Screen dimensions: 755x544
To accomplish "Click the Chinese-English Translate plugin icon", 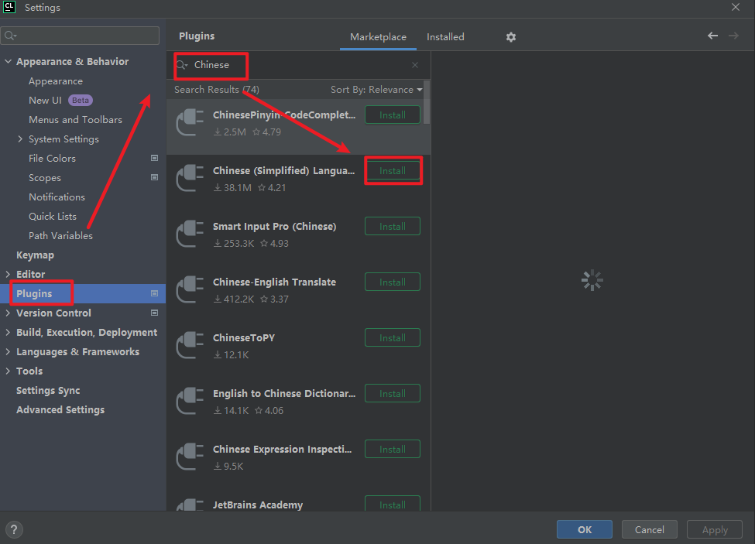I will 190,290.
